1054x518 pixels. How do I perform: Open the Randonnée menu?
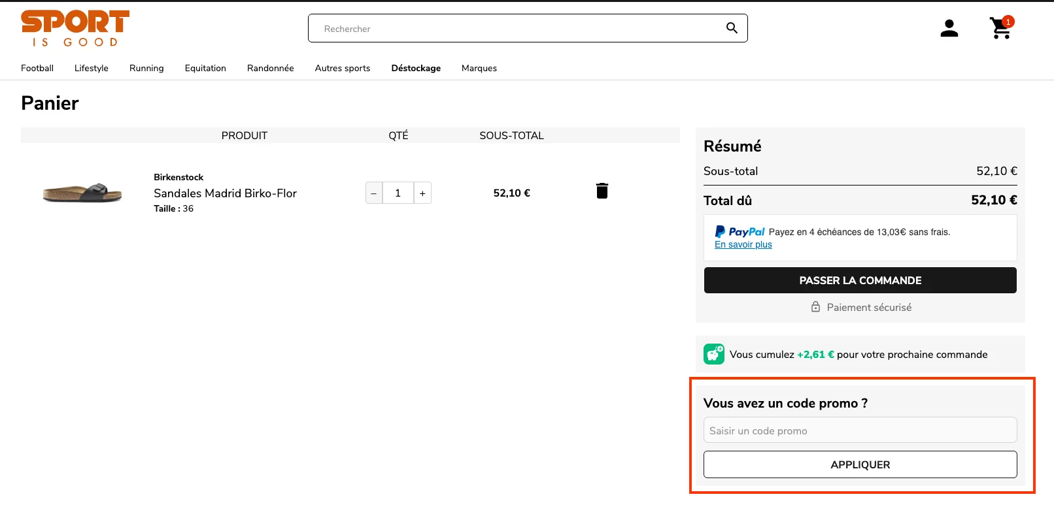(271, 68)
